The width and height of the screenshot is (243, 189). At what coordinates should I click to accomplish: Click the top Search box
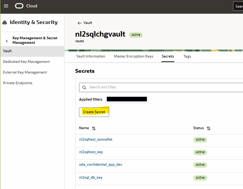238,6
